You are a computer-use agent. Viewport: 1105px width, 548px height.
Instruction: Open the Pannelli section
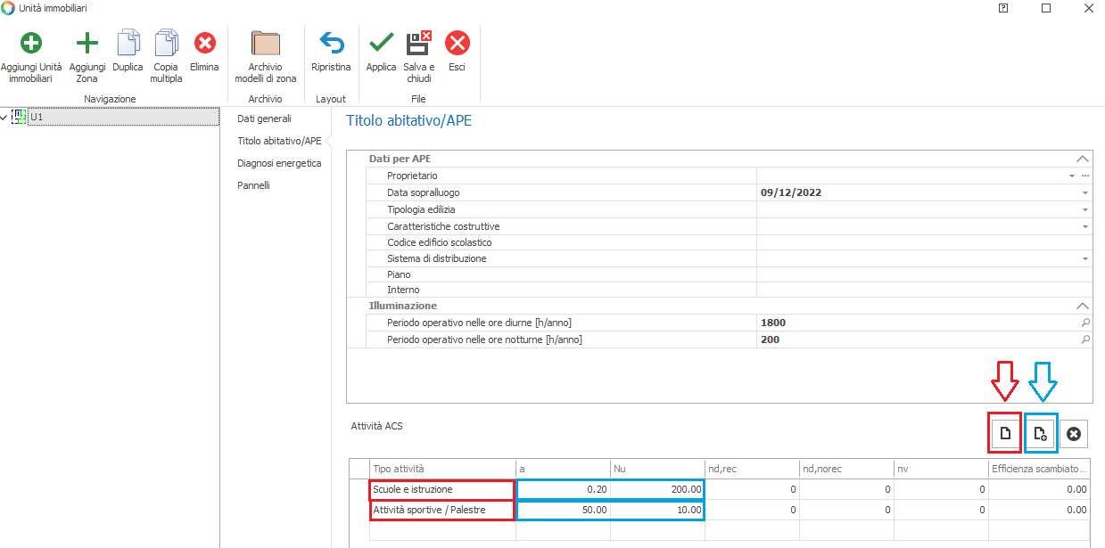click(253, 185)
